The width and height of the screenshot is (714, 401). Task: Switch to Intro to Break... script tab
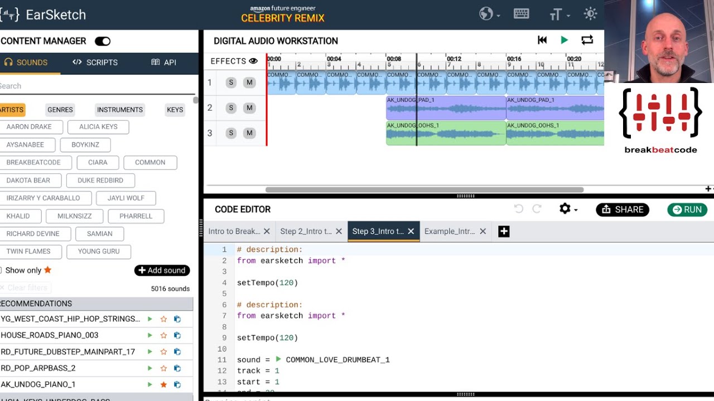[x=234, y=231]
